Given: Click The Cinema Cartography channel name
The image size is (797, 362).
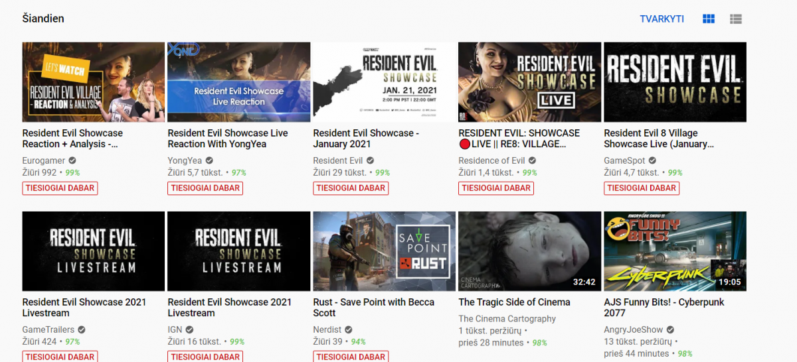Looking at the screenshot, I should [x=507, y=319].
